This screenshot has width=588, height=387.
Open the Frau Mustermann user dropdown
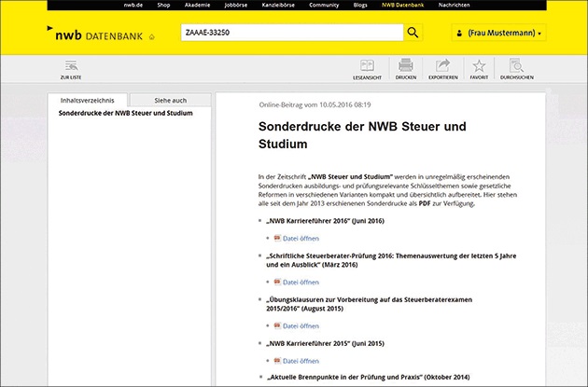tap(498, 33)
